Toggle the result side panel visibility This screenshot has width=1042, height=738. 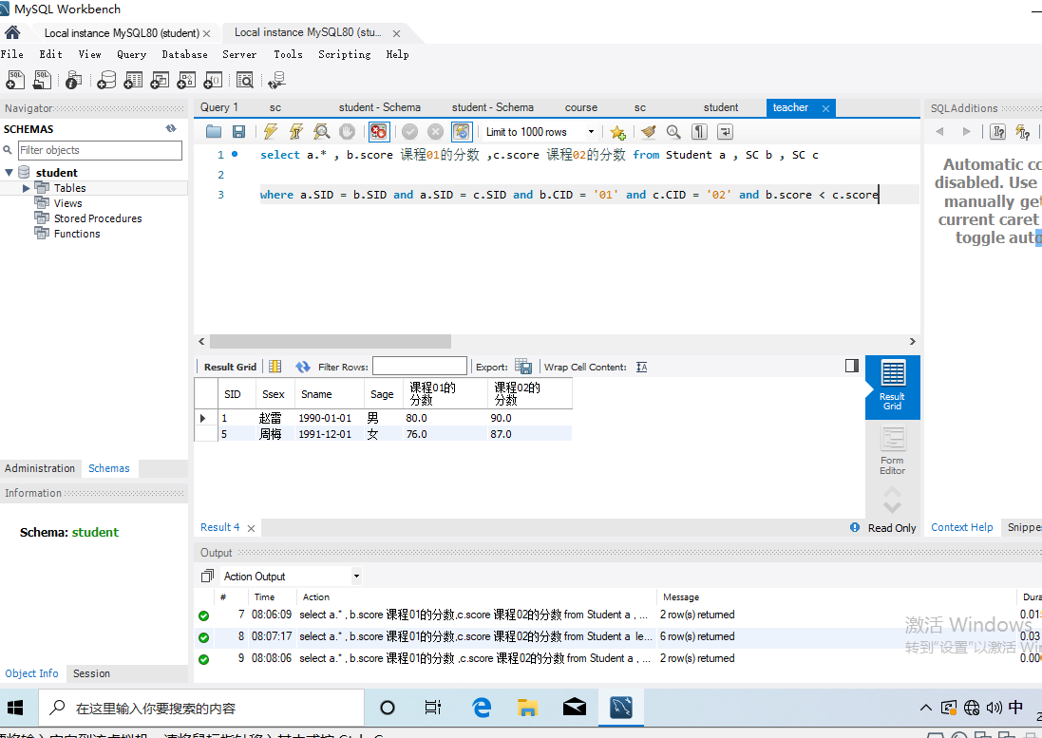click(x=852, y=366)
